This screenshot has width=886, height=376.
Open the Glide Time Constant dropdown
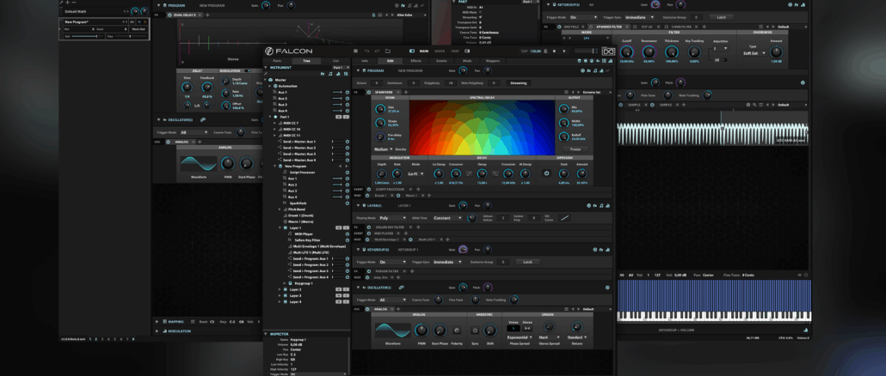coord(447,217)
